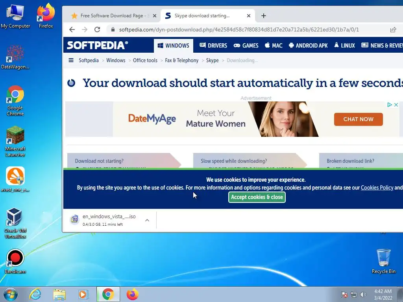Viewport: 403px width, 302px height.
Task: Accept cookies & close the banner
Action: (x=257, y=197)
